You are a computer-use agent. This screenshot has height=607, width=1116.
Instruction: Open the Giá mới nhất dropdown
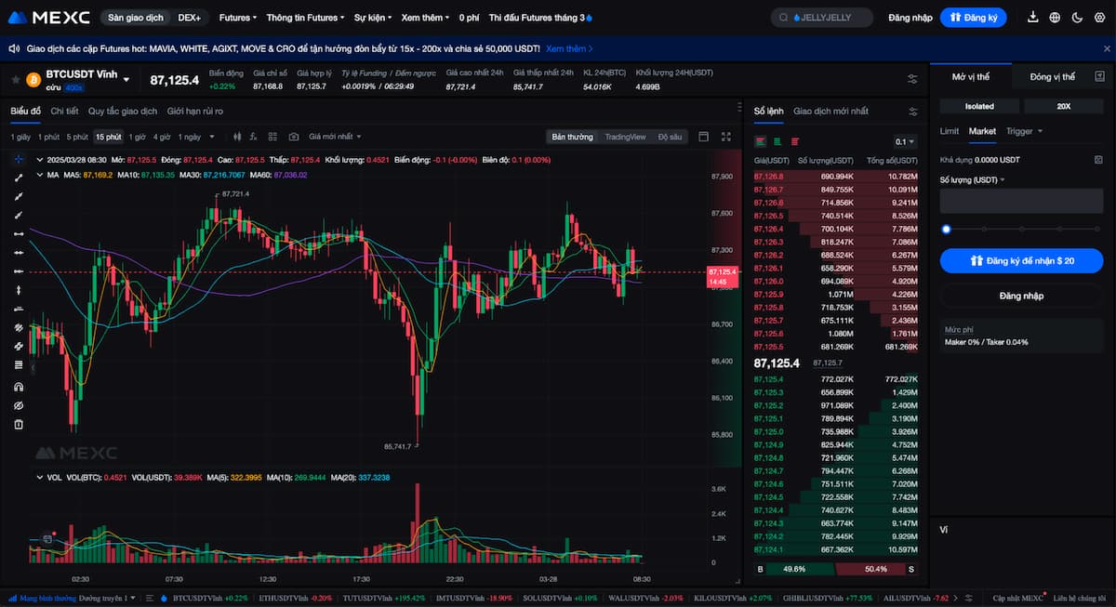pos(335,137)
